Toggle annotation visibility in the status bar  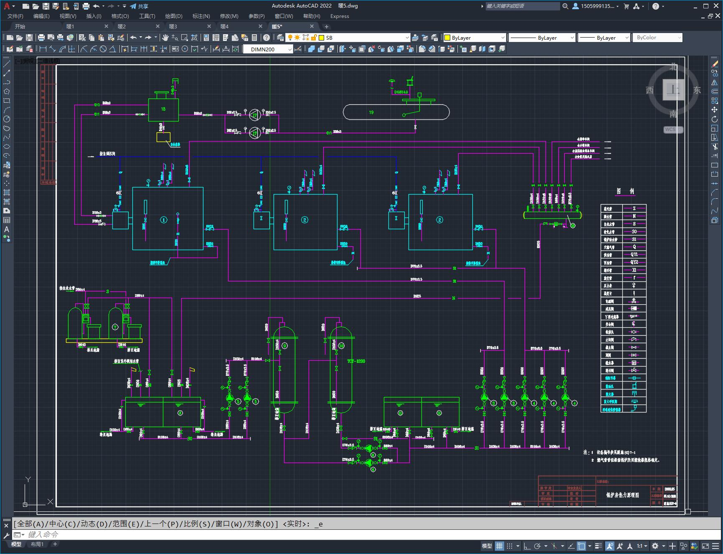[x=609, y=546]
